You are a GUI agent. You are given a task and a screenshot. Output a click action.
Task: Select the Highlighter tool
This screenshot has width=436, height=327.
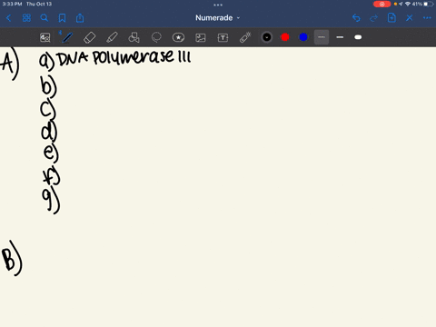pos(112,37)
